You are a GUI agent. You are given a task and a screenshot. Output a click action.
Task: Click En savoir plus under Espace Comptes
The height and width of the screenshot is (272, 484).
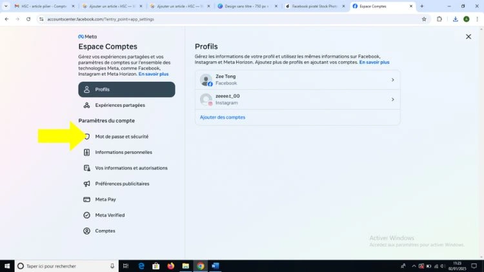(154, 74)
